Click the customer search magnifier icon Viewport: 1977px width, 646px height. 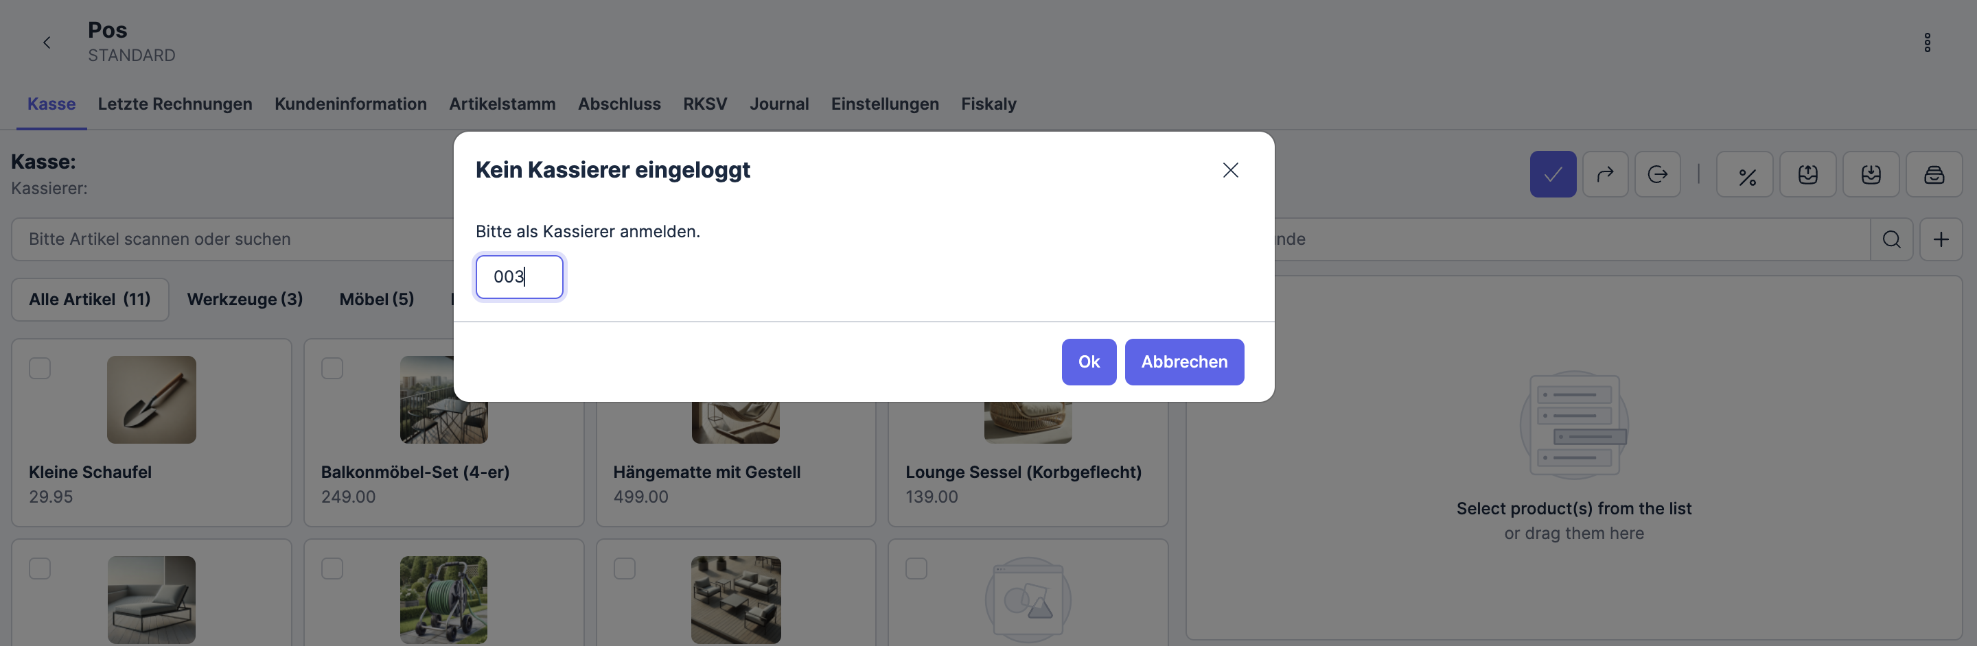pyautogui.click(x=1891, y=239)
